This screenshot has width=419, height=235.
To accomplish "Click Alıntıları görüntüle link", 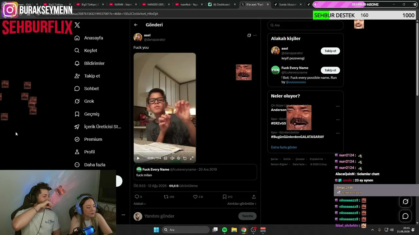I will pyautogui.click(x=242, y=204).
